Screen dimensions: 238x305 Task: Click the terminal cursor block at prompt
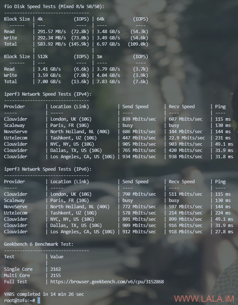point(39,300)
